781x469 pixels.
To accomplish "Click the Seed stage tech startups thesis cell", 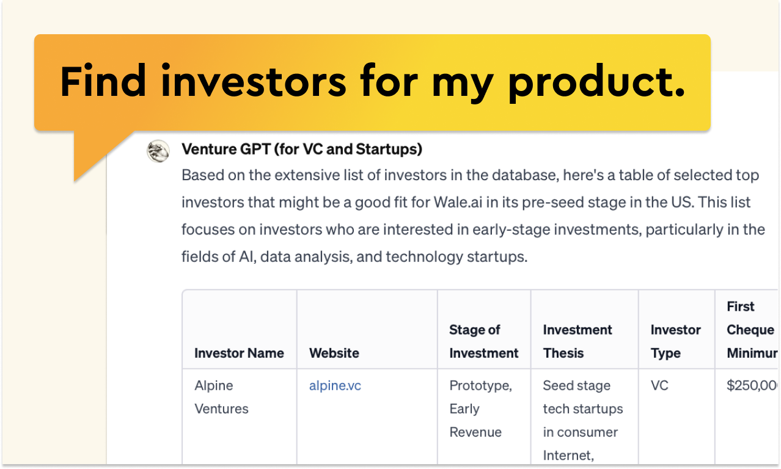I will pos(582,420).
